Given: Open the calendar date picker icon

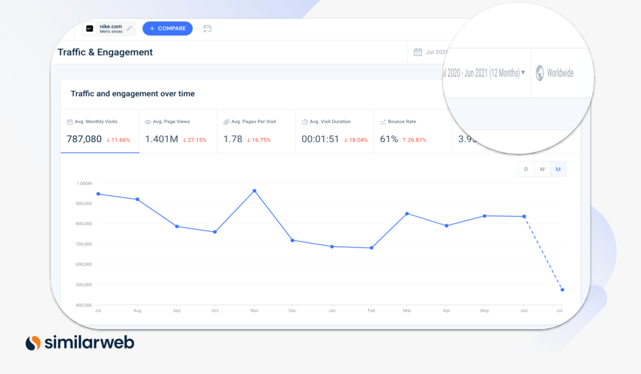Looking at the screenshot, I should pos(418,52).
